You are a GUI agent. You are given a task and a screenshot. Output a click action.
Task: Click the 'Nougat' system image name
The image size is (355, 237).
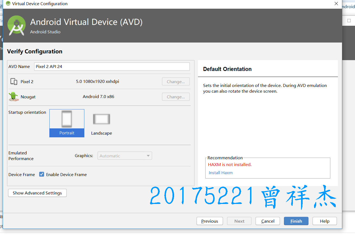pyautogui.click(x=28, y=97)
